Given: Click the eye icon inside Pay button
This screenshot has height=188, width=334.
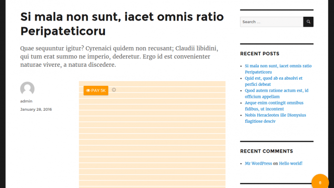Looking at the screenshot, I should coord(88,91).
